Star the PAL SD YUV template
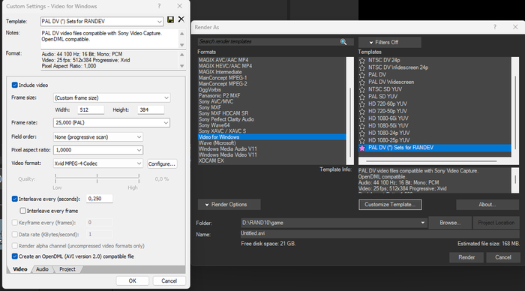525x291 pixels. [x=362, y=97]
